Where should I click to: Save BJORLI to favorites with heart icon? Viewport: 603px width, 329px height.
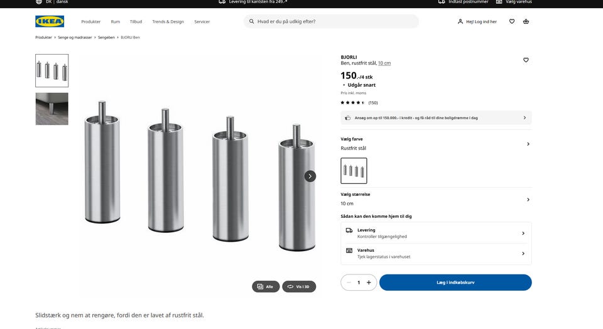[526, 60]
